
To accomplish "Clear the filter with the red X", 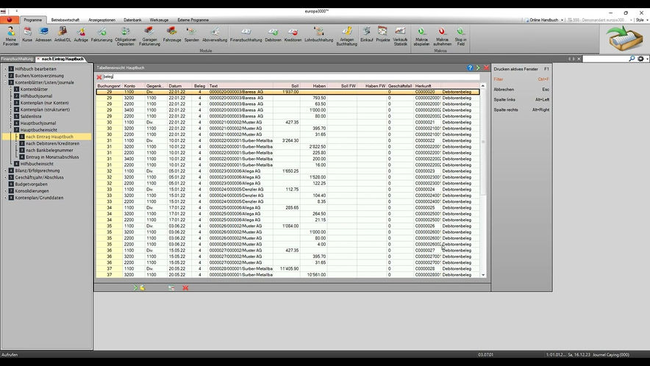I will (x=99, y=76).
